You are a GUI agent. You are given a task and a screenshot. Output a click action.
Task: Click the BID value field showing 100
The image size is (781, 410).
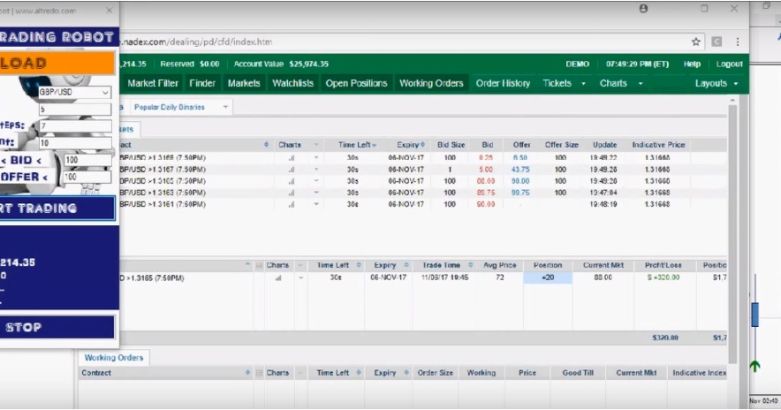tap(87, 160)
